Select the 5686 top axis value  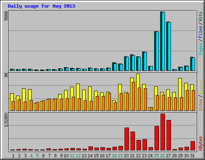(x=6, y=16)
